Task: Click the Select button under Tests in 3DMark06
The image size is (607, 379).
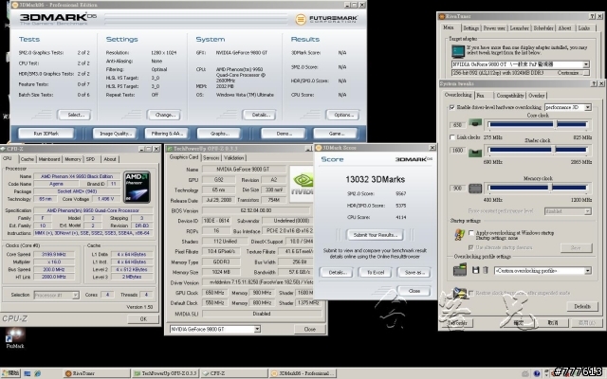Action: (x=74, y=115)
